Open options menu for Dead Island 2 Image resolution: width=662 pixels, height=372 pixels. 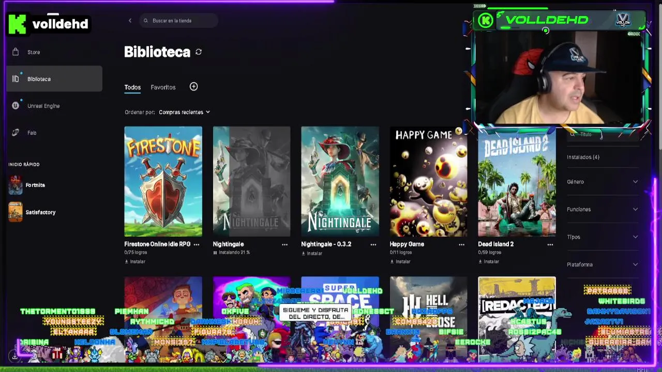[550, 244]
